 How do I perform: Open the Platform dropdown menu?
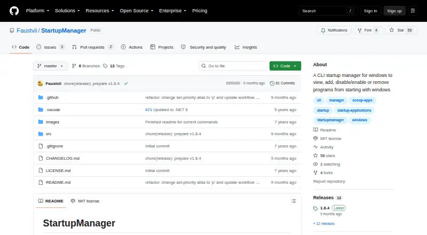(37, 11)
